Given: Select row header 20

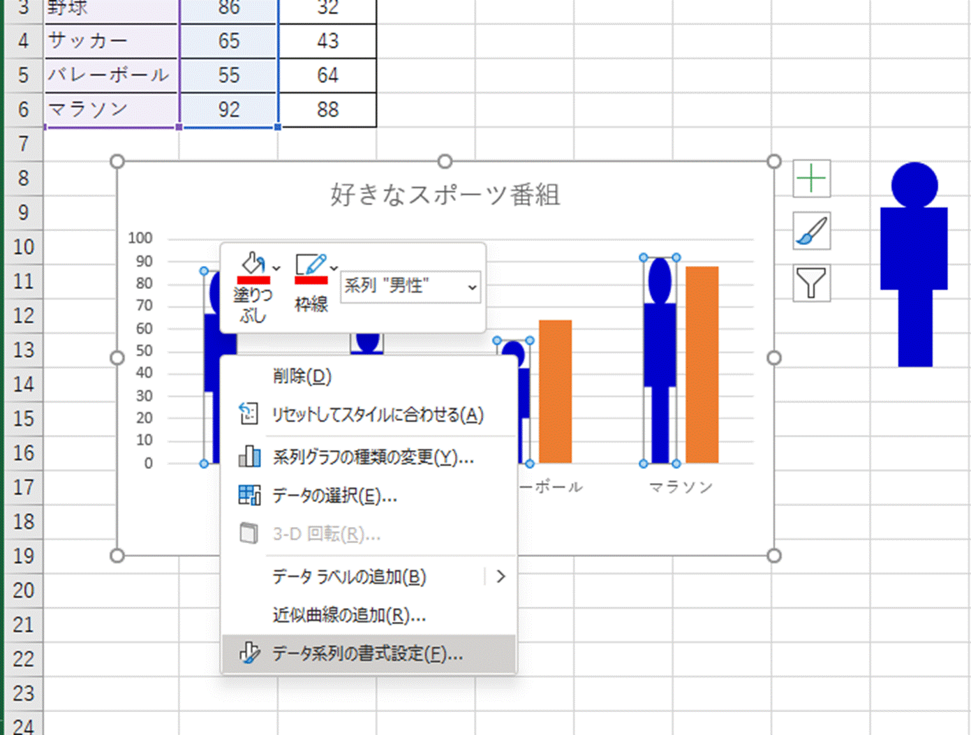Looking at the screenshot, I should click(x=23, y=591).
